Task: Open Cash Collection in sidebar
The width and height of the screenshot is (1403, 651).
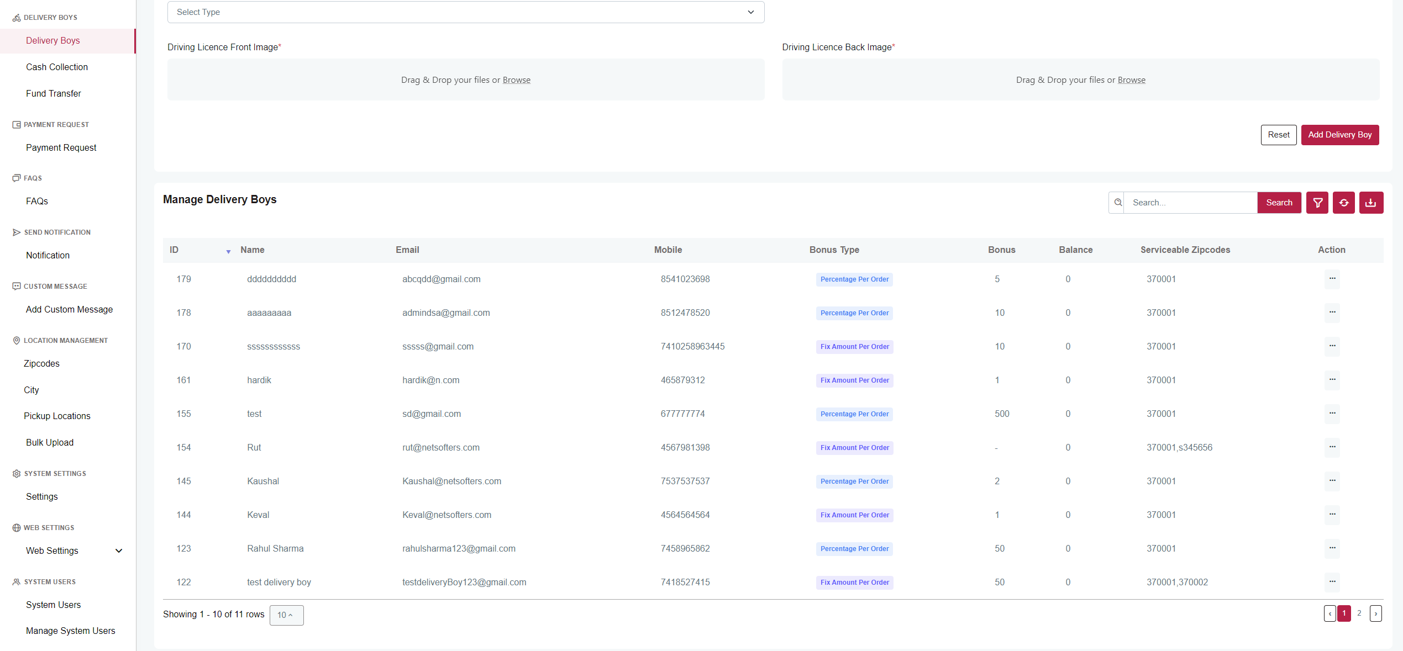Action: (57, 67)
